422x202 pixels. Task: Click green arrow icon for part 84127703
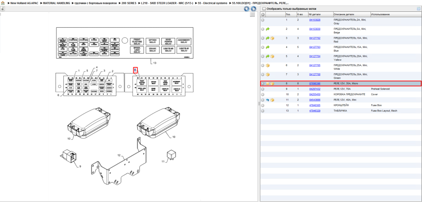[268, 47]
